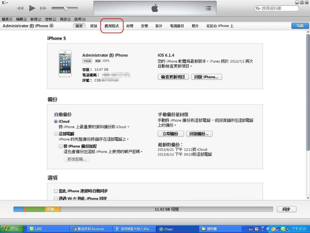Select the 摘要 summary tab
This screenshot has height=233, width=310.
tap(79, 26)
